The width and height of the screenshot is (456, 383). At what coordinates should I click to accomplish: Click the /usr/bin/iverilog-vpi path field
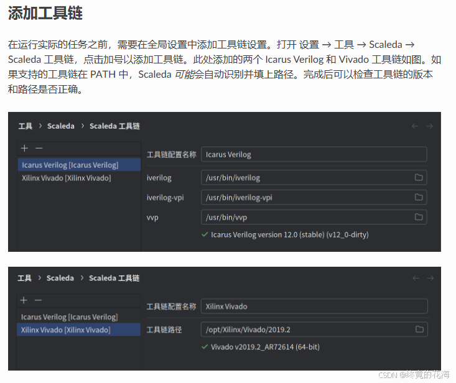point(314,197)
